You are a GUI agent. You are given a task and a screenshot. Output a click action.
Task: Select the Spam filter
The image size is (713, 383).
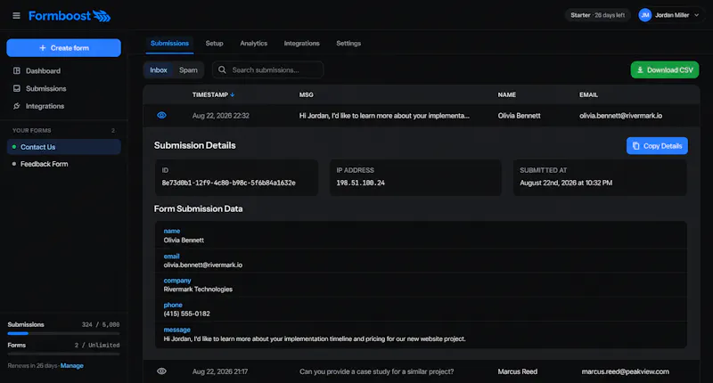[188, 70]
